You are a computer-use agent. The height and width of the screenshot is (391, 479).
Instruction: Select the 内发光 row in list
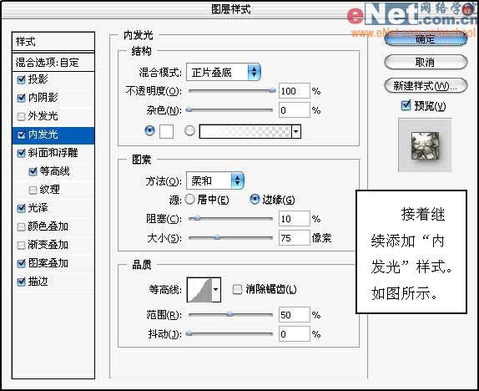point(53,135)
